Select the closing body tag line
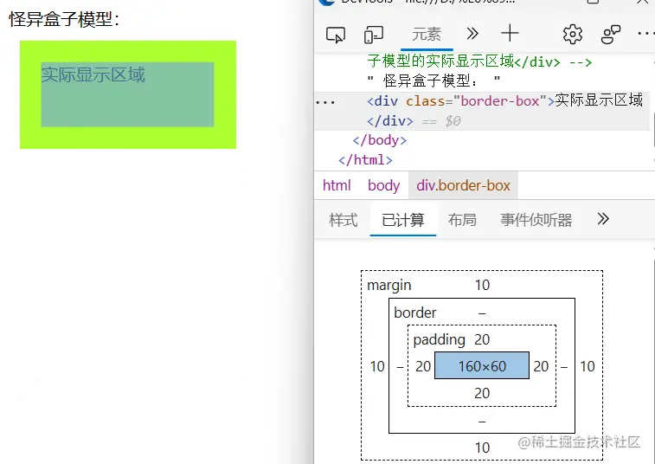Image resolution: width=655 pixels, height=464 pixels. click(380, 140)
